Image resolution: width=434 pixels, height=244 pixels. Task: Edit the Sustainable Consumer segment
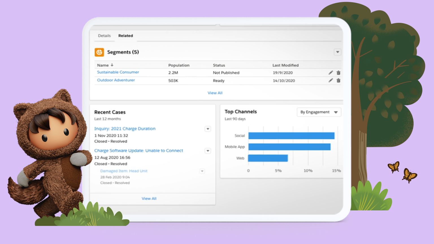point(331,73)
